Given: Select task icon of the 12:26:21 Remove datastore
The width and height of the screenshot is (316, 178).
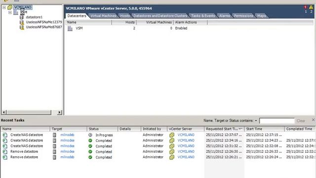Looking at the screenshot, I should 5,157.
